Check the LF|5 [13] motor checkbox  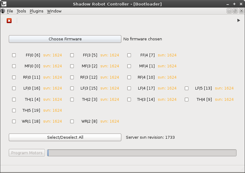[x=187, y=88]
